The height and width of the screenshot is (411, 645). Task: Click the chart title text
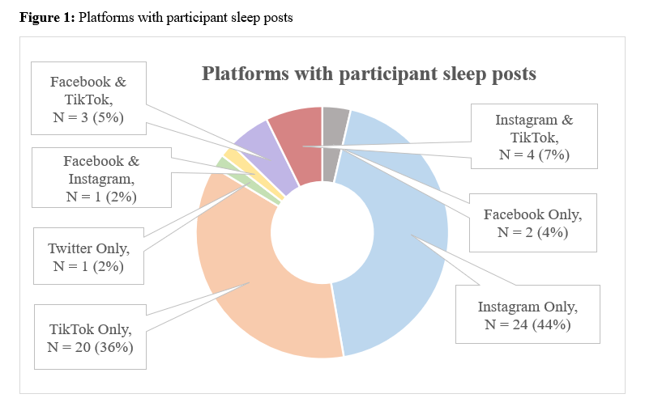click(369, 74)
